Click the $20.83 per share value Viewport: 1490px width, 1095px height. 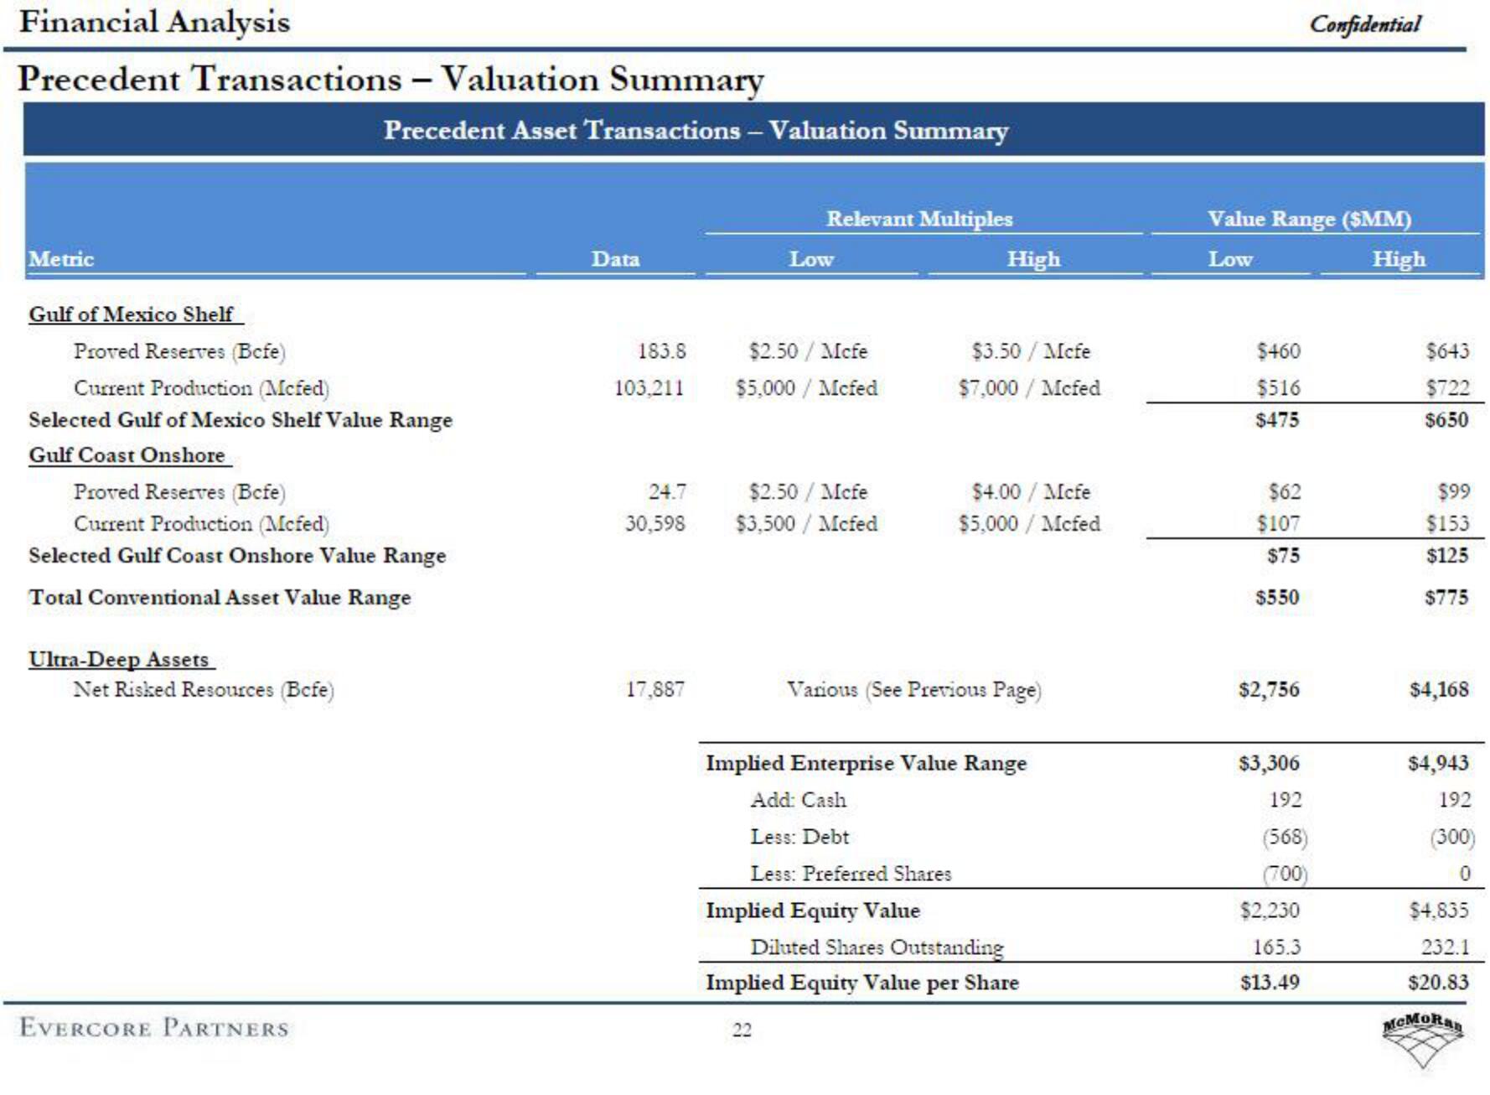1439,983
